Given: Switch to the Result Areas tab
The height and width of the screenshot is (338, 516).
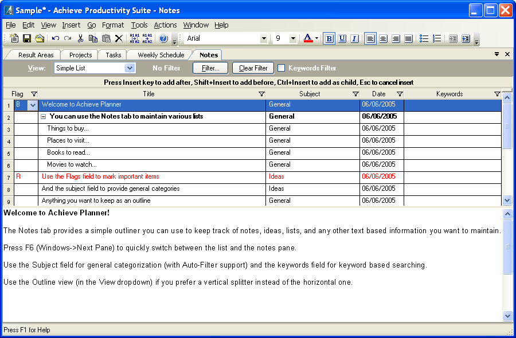Looking at the screenshot, I should tap(36, 55).
